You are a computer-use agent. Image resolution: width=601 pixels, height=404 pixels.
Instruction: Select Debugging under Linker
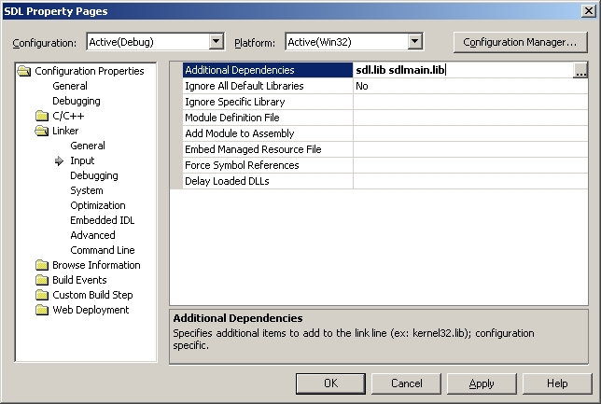pos(94,175)
